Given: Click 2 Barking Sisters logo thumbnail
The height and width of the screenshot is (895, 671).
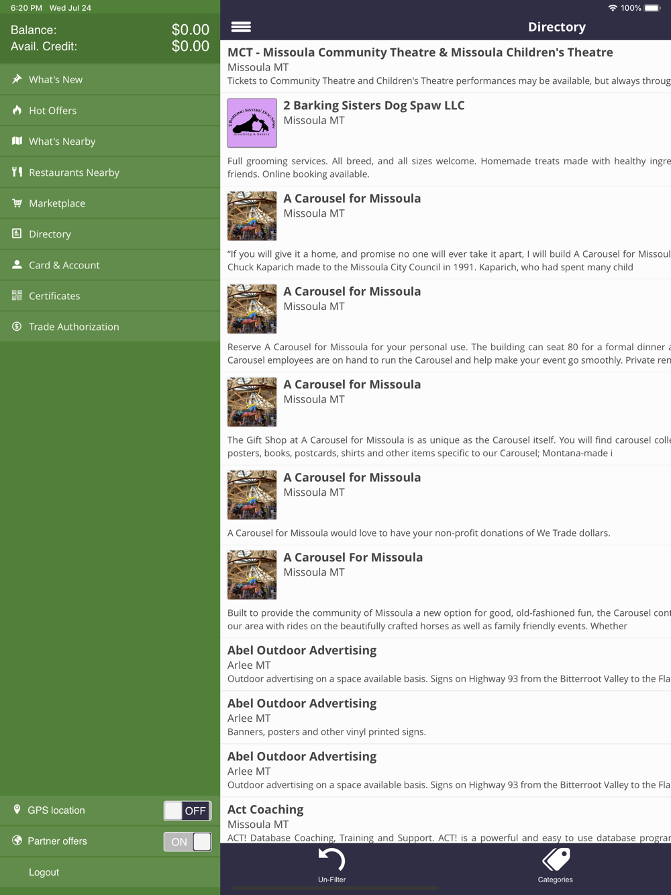Looking at the screenshot, I should [252, 123].
